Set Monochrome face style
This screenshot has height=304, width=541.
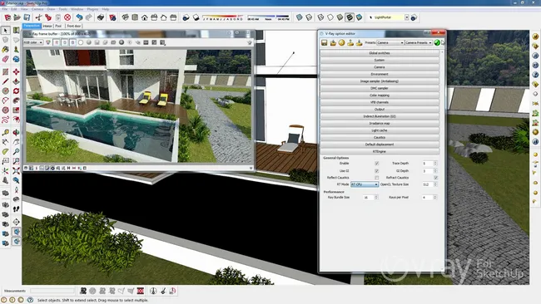pos(360,17)
